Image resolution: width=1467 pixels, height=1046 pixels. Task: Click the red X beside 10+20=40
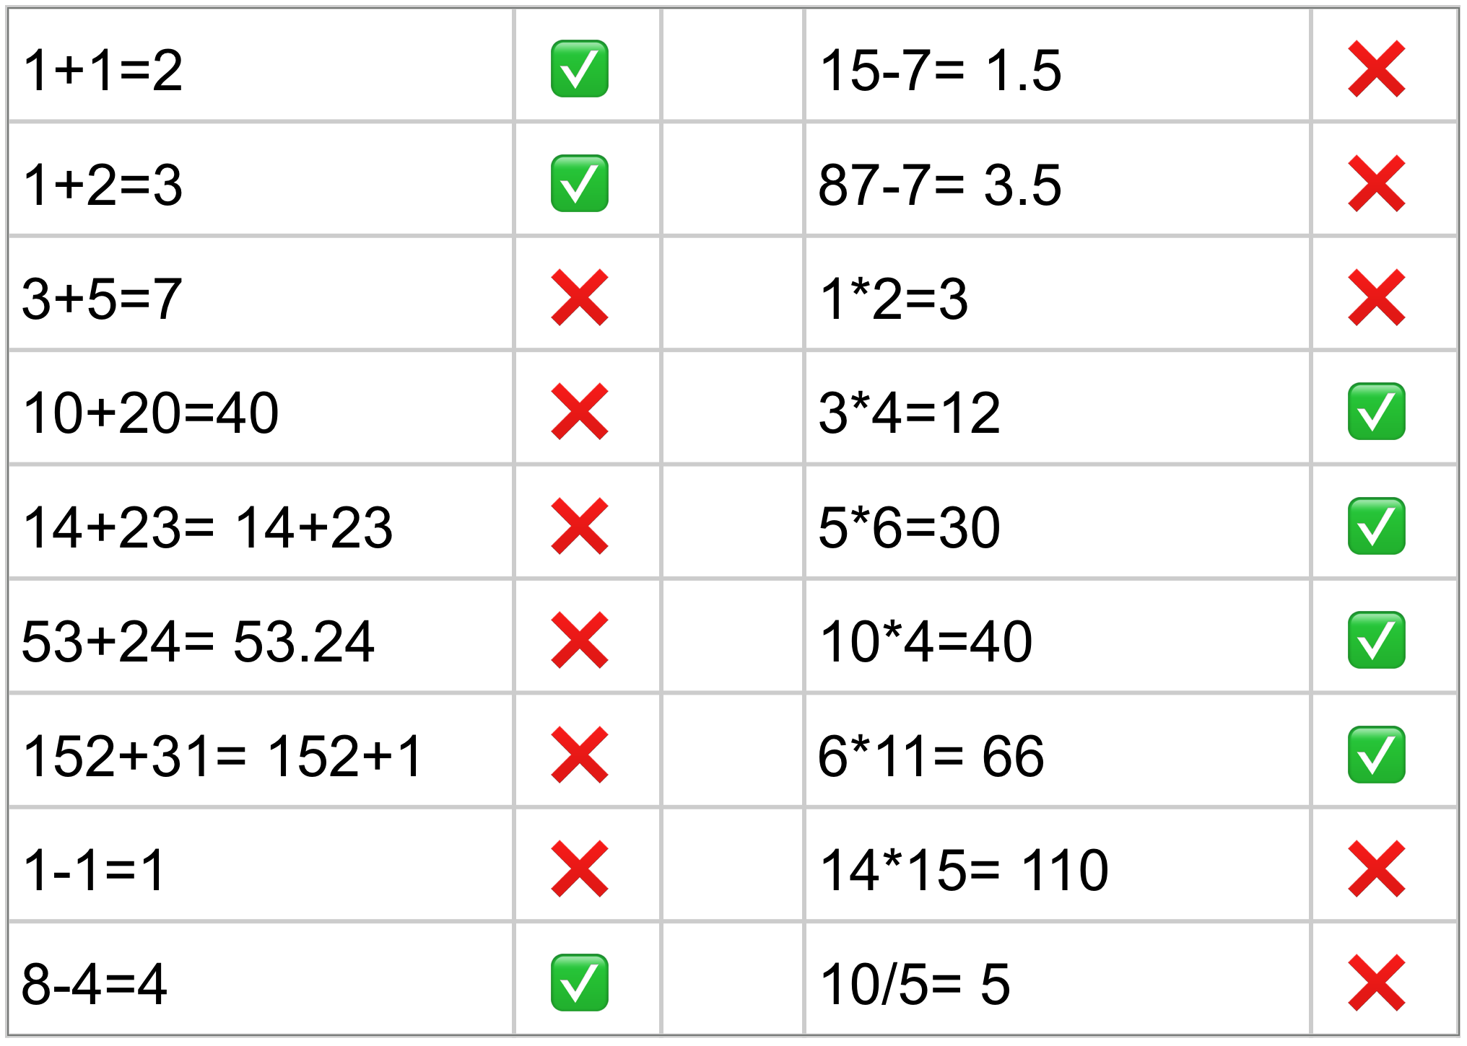pyautogui.click(x=579, y=411)
